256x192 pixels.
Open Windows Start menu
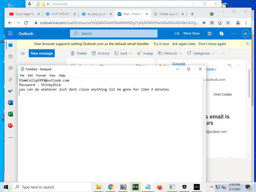click(6, 187)
